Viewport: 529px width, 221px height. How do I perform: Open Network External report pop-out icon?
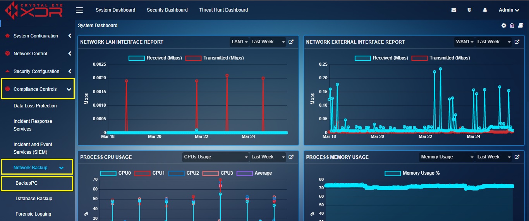pyautogui.click(x=517, y=42)
